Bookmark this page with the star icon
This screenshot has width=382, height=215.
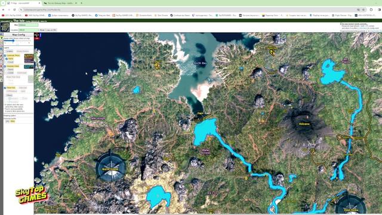click(363, 10)
